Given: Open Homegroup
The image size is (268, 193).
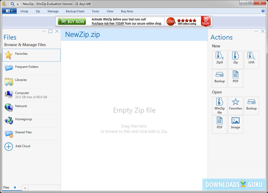Looking at the screenshot, I should pyautogui.click(x=31, y=121).
